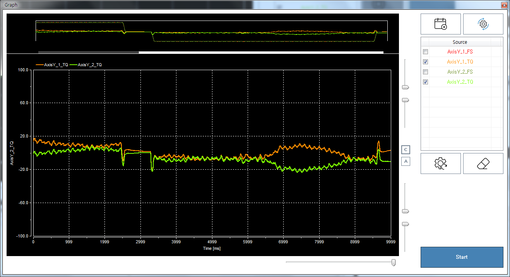Click the gray bar under overview graph
The height and width of the screenshot is (277, 510).
pos(88,52)
